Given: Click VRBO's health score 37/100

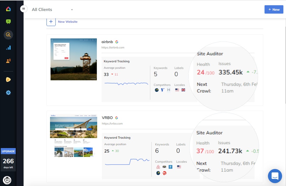Looking at the screenshot, I should pyautogui.click(x=205, y=151).
